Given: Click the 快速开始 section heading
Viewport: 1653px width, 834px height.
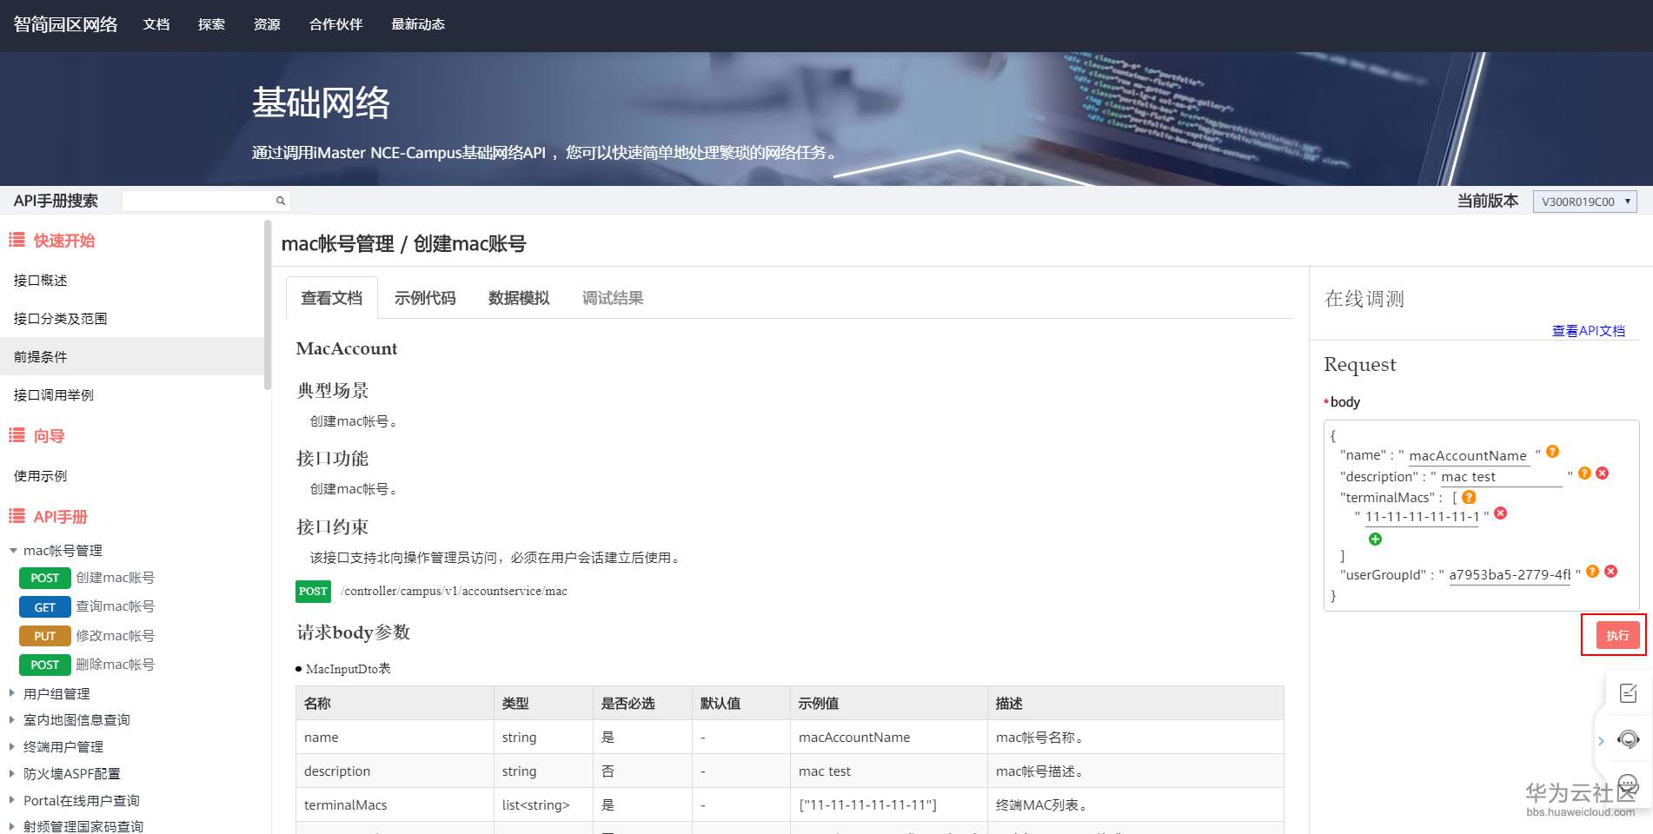Looking at the screenshot, I should [x=64, y=241].
